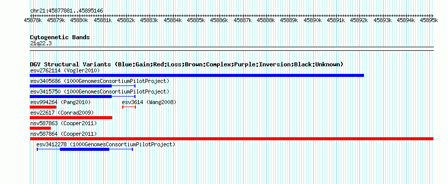The height and width of the screenshot is (184, 448).
Task: Click the 45879k ruler tick label
Action: pyautogui.click(x=56, y=20)
